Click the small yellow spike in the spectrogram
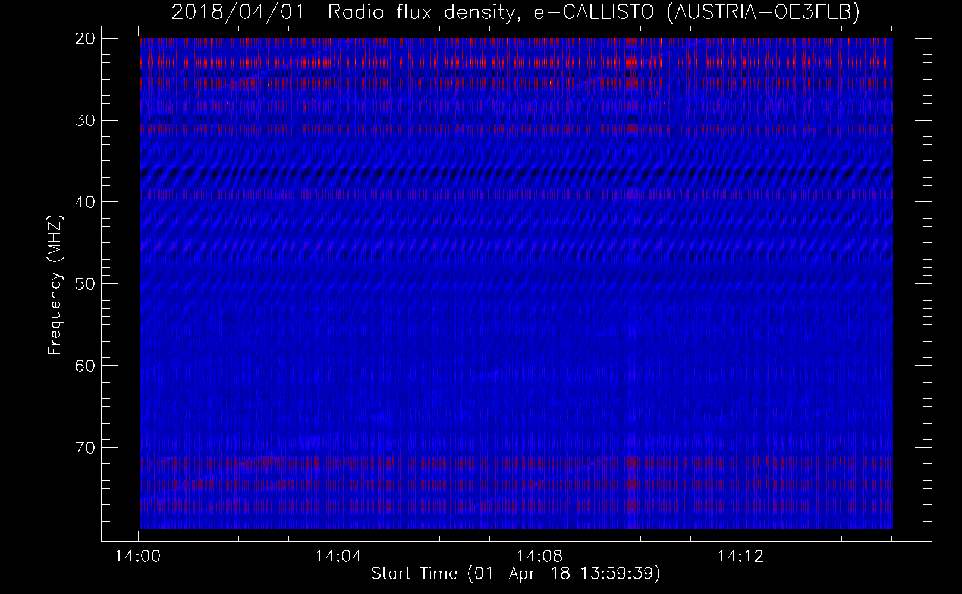 pyautogui.click(x=268, y=291)
